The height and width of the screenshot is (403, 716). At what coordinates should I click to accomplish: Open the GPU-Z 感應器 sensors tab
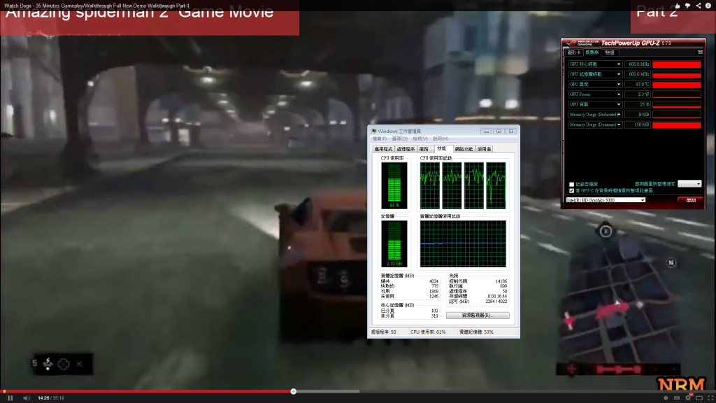[x=592, y=52]
